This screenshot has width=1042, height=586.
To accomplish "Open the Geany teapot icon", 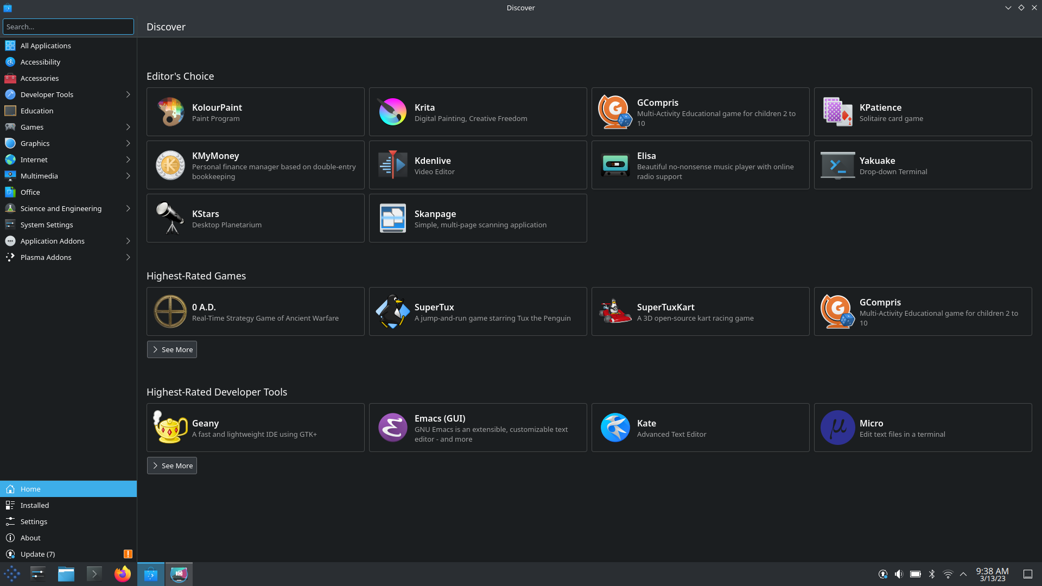I will click(170, 428).
